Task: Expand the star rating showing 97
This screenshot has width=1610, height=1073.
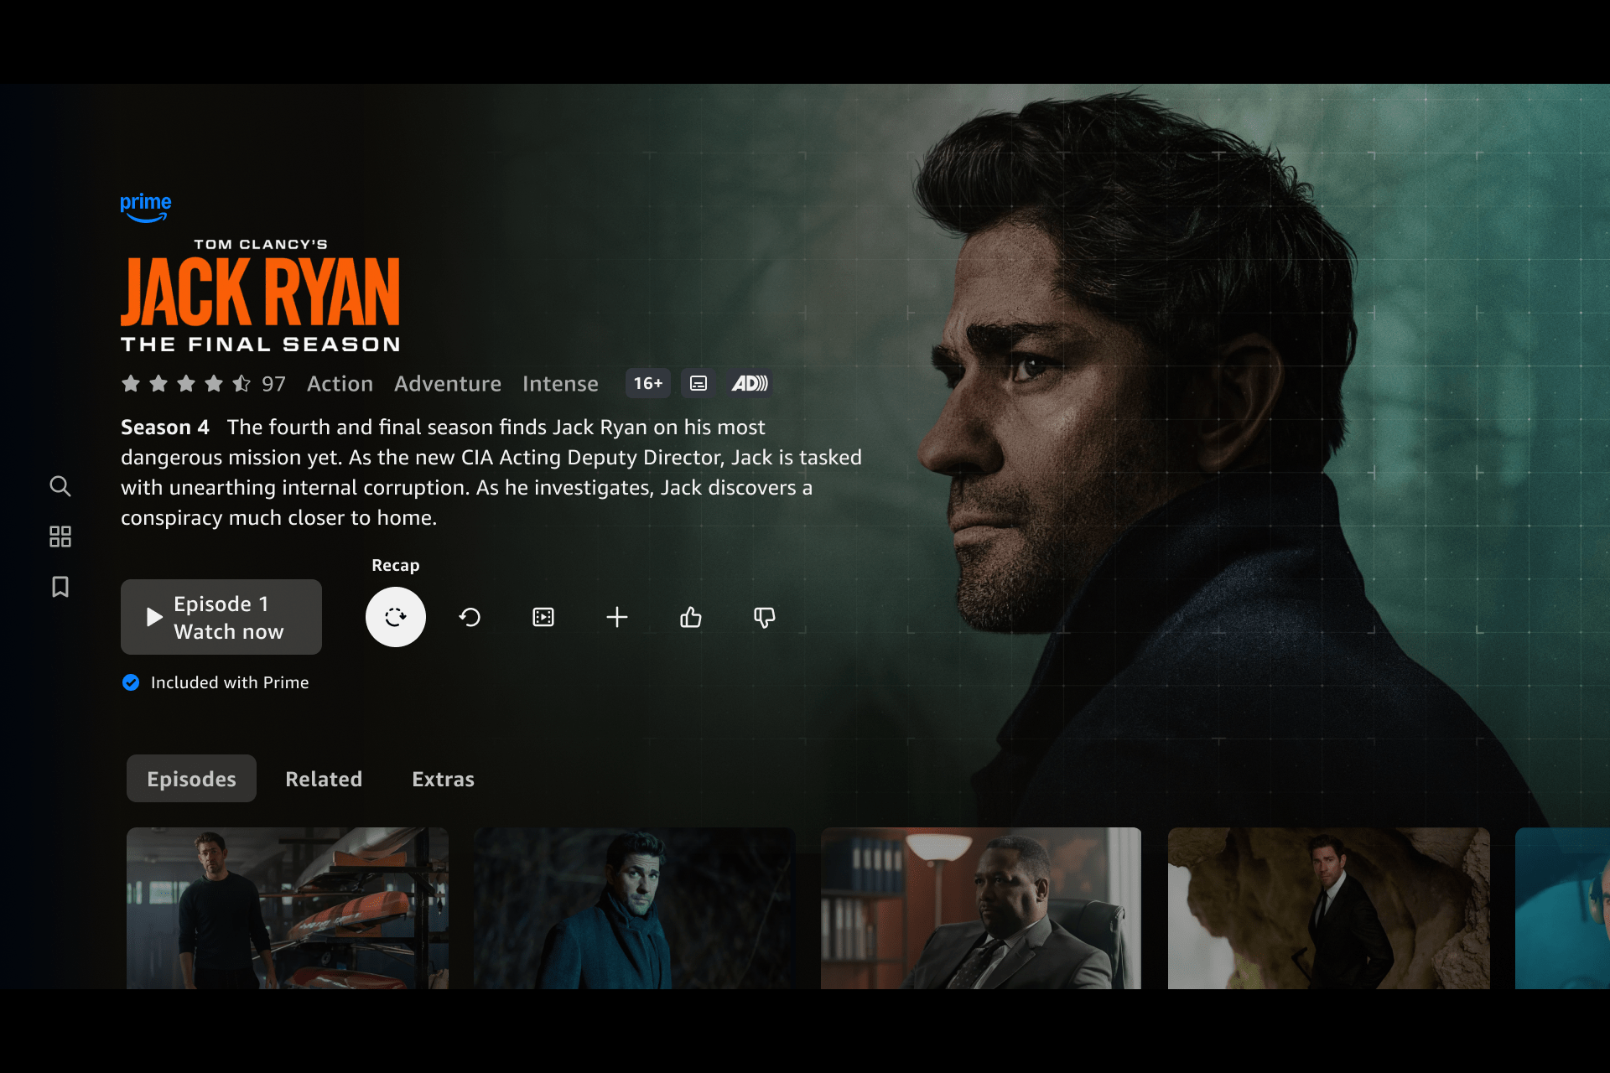Action: click(205, 383)
